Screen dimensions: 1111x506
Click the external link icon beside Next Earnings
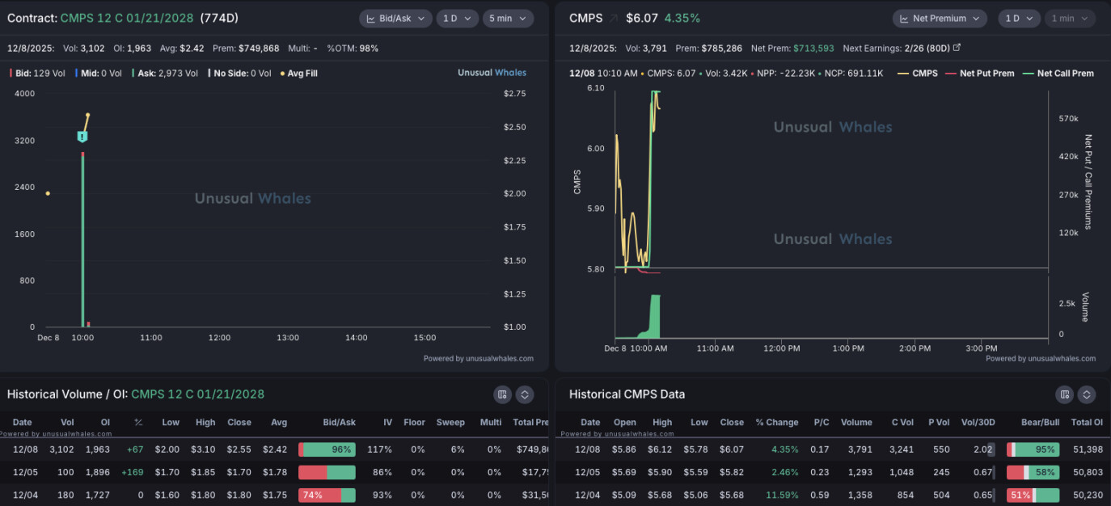click(957, 48)
